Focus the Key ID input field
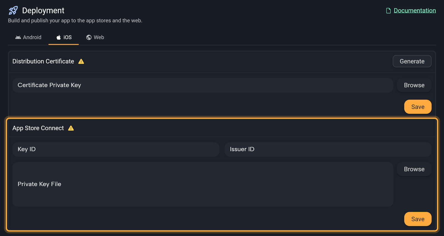This screenshot has width=444, height=236. (x=116, y=149)
